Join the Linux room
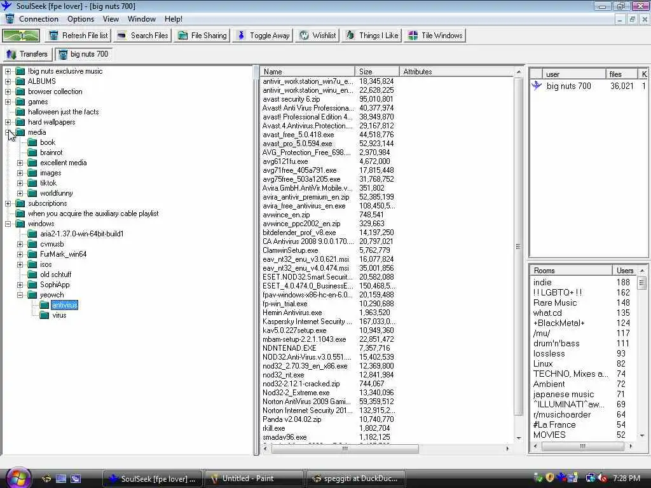This screenshot has height=488, width=651. click(543, 364)
